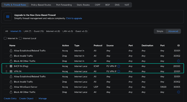
Task: Click the Create Entry link
Action: click(10, 98)
